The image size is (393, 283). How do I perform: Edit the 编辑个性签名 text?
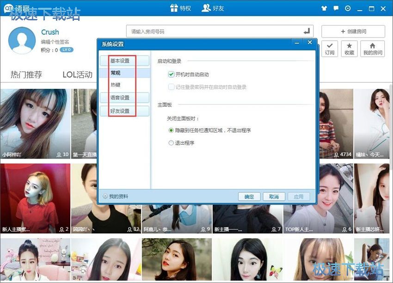pyautogui.click(x=55, y=42)
